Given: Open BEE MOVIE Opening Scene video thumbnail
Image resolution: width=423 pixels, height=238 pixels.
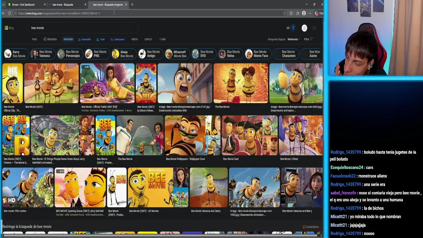Looking at the screenshot, I should (80, 187).
